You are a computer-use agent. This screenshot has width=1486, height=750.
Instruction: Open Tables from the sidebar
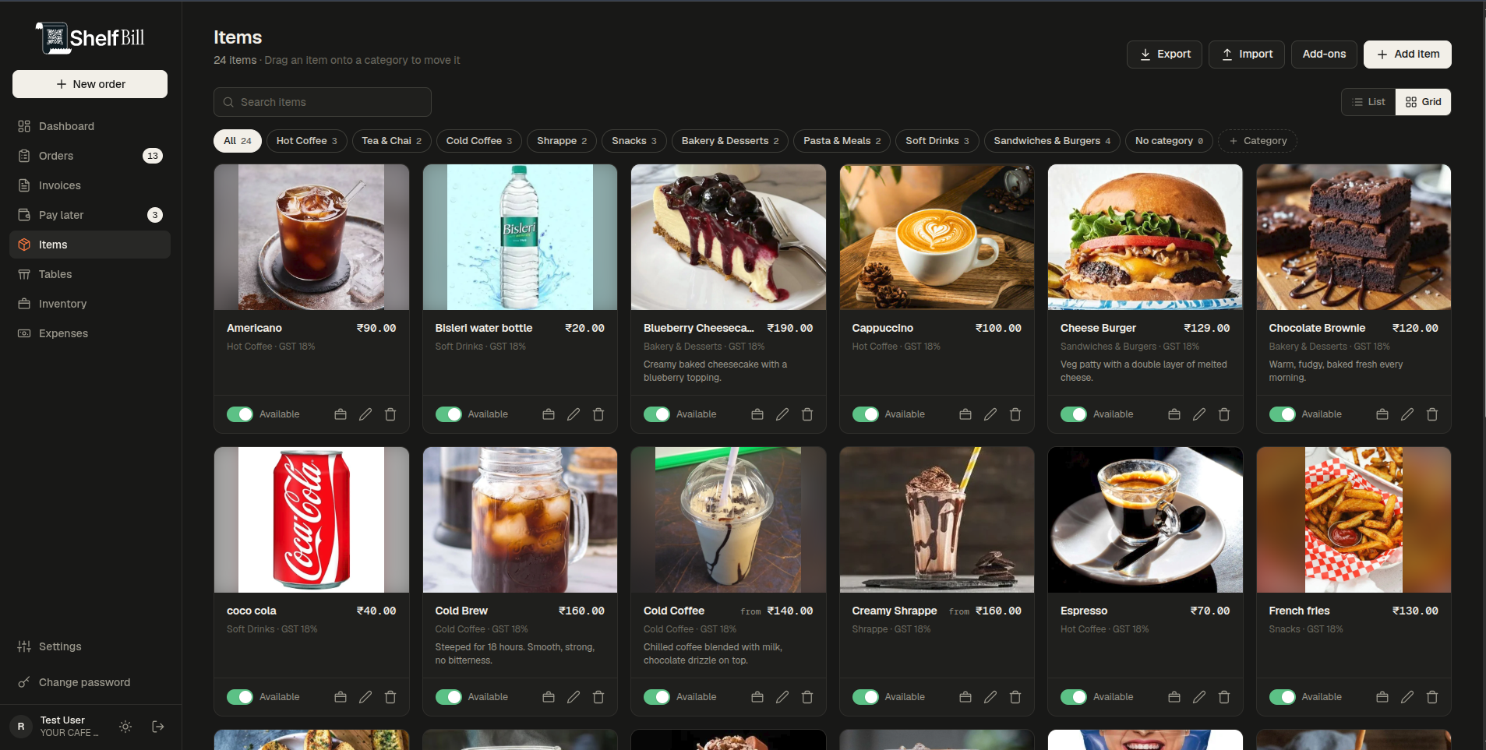coord(90,274)
